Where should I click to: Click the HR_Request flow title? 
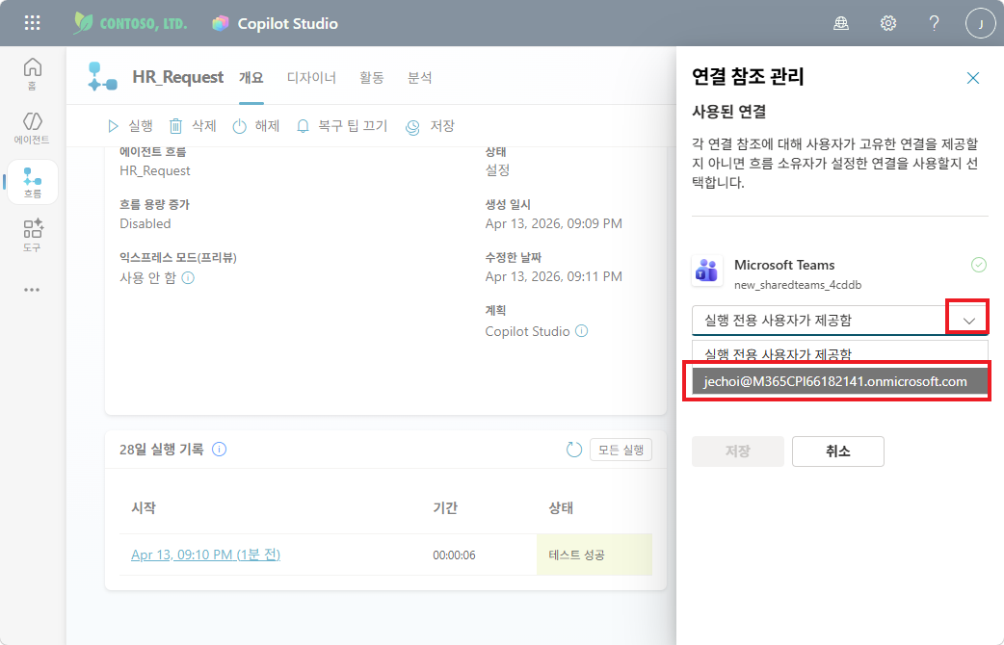(178, 77)
